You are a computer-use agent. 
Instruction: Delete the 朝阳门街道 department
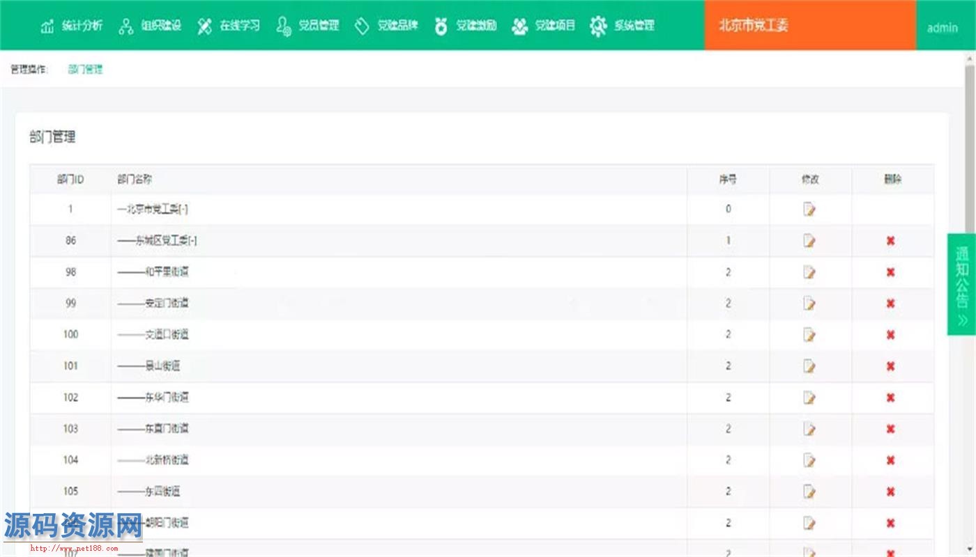pyautogui.click(x=890, y=523)
